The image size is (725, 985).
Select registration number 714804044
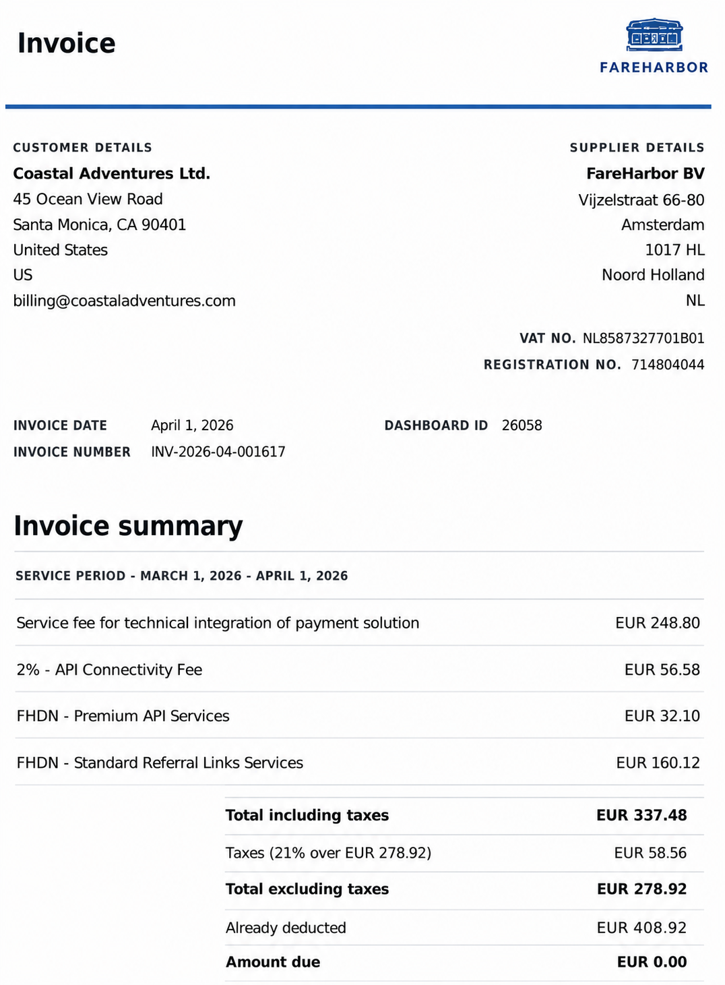668,365
